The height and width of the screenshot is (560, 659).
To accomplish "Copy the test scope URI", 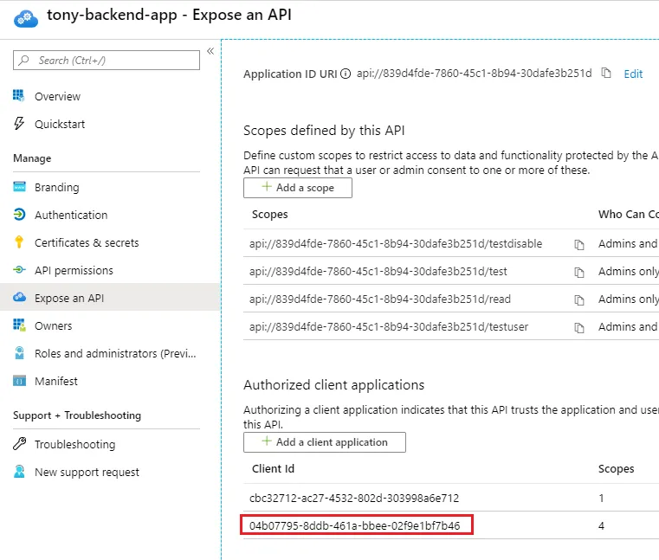I will (x=579, y=273).
